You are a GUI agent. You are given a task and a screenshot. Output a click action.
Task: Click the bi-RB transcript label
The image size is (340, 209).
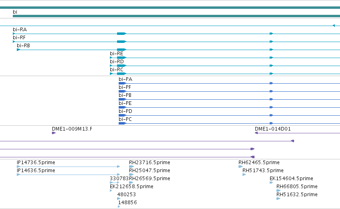(24, 46)
